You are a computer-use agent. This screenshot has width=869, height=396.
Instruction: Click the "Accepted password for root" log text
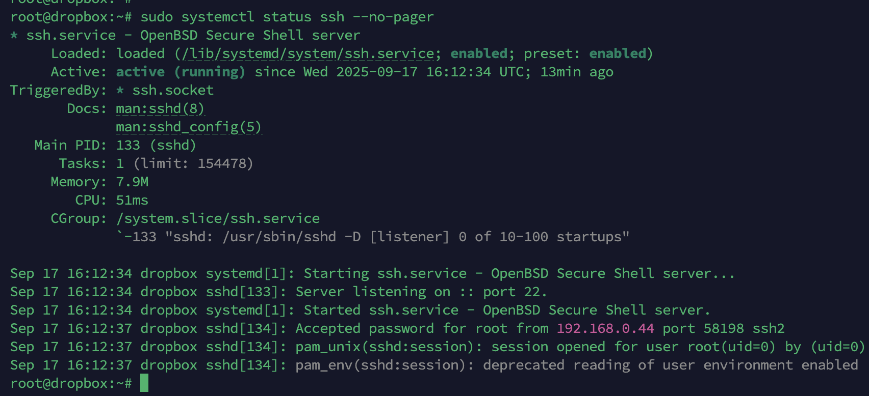click(401, 328)
